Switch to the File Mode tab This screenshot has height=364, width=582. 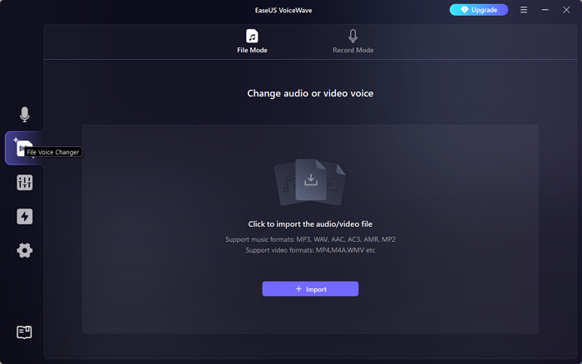(252, 42)
